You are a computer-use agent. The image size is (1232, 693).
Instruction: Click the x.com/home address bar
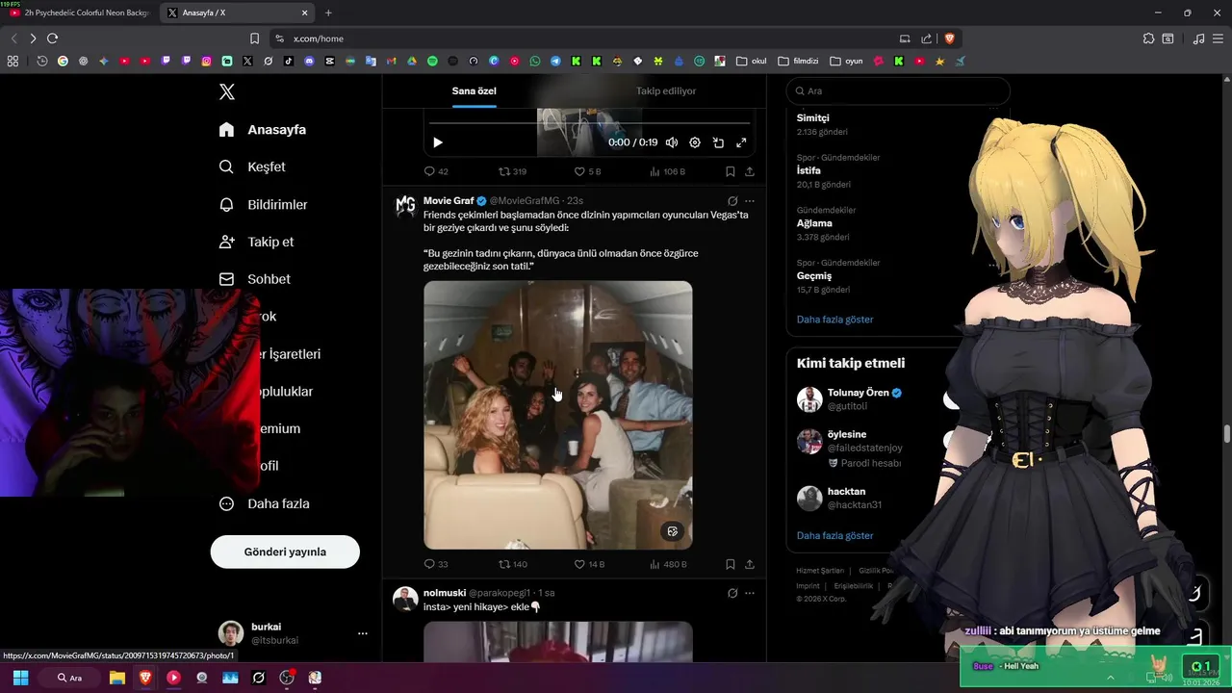pos(587,38)
